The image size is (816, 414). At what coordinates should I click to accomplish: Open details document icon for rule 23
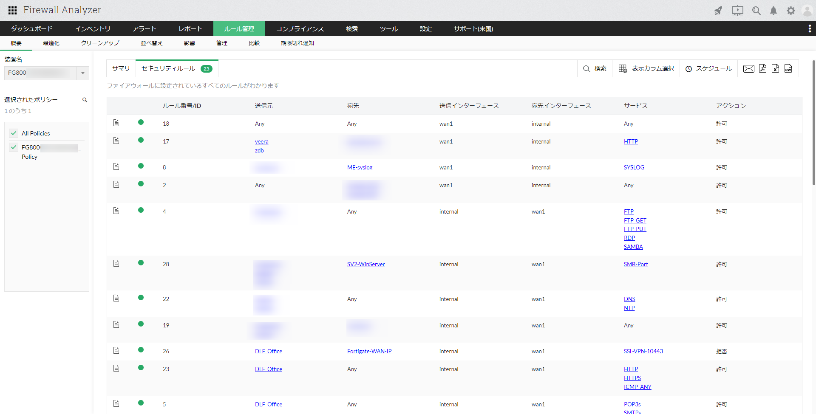[x=116, y=369]
